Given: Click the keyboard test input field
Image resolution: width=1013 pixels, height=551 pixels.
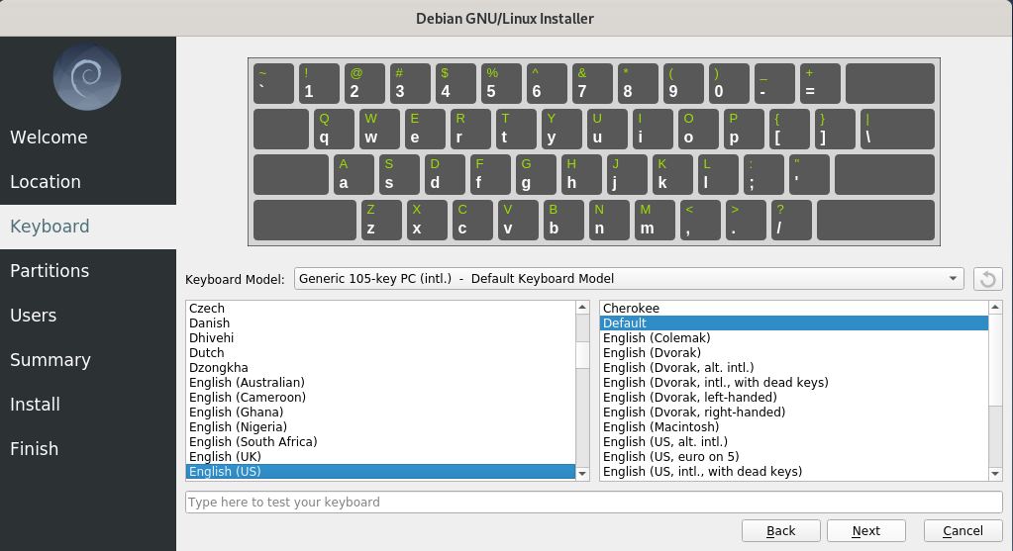Looking at the screenshot, I should (x=594, y=502).
